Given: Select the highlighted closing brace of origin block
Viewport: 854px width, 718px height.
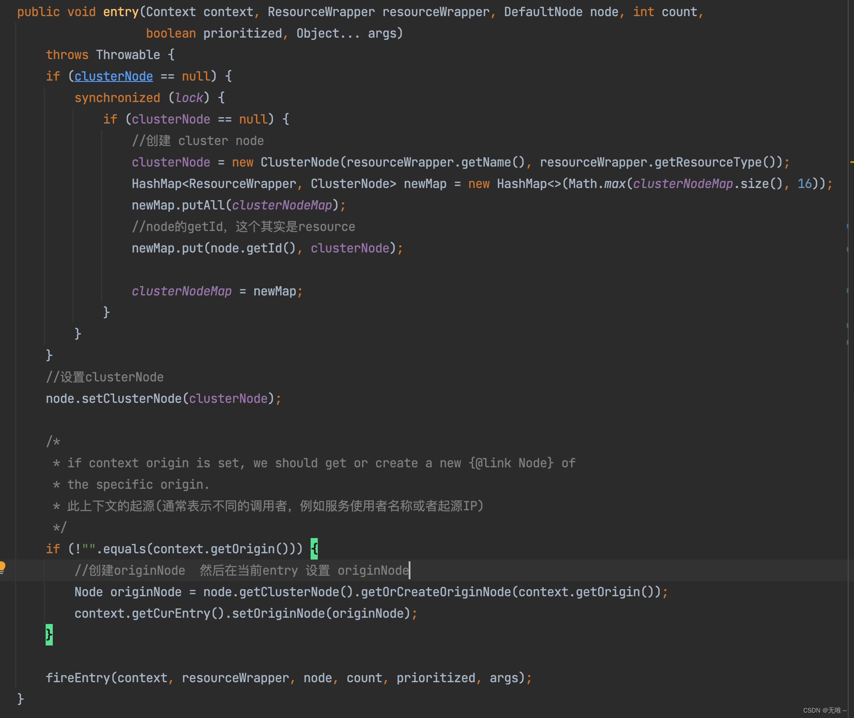Looking at the screenshot, I should pyautogui.click(x=49, y=635).
